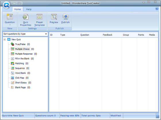This screenshot has height=120, width=161.
Task: Preview the quiz
Action: point(54,19)
